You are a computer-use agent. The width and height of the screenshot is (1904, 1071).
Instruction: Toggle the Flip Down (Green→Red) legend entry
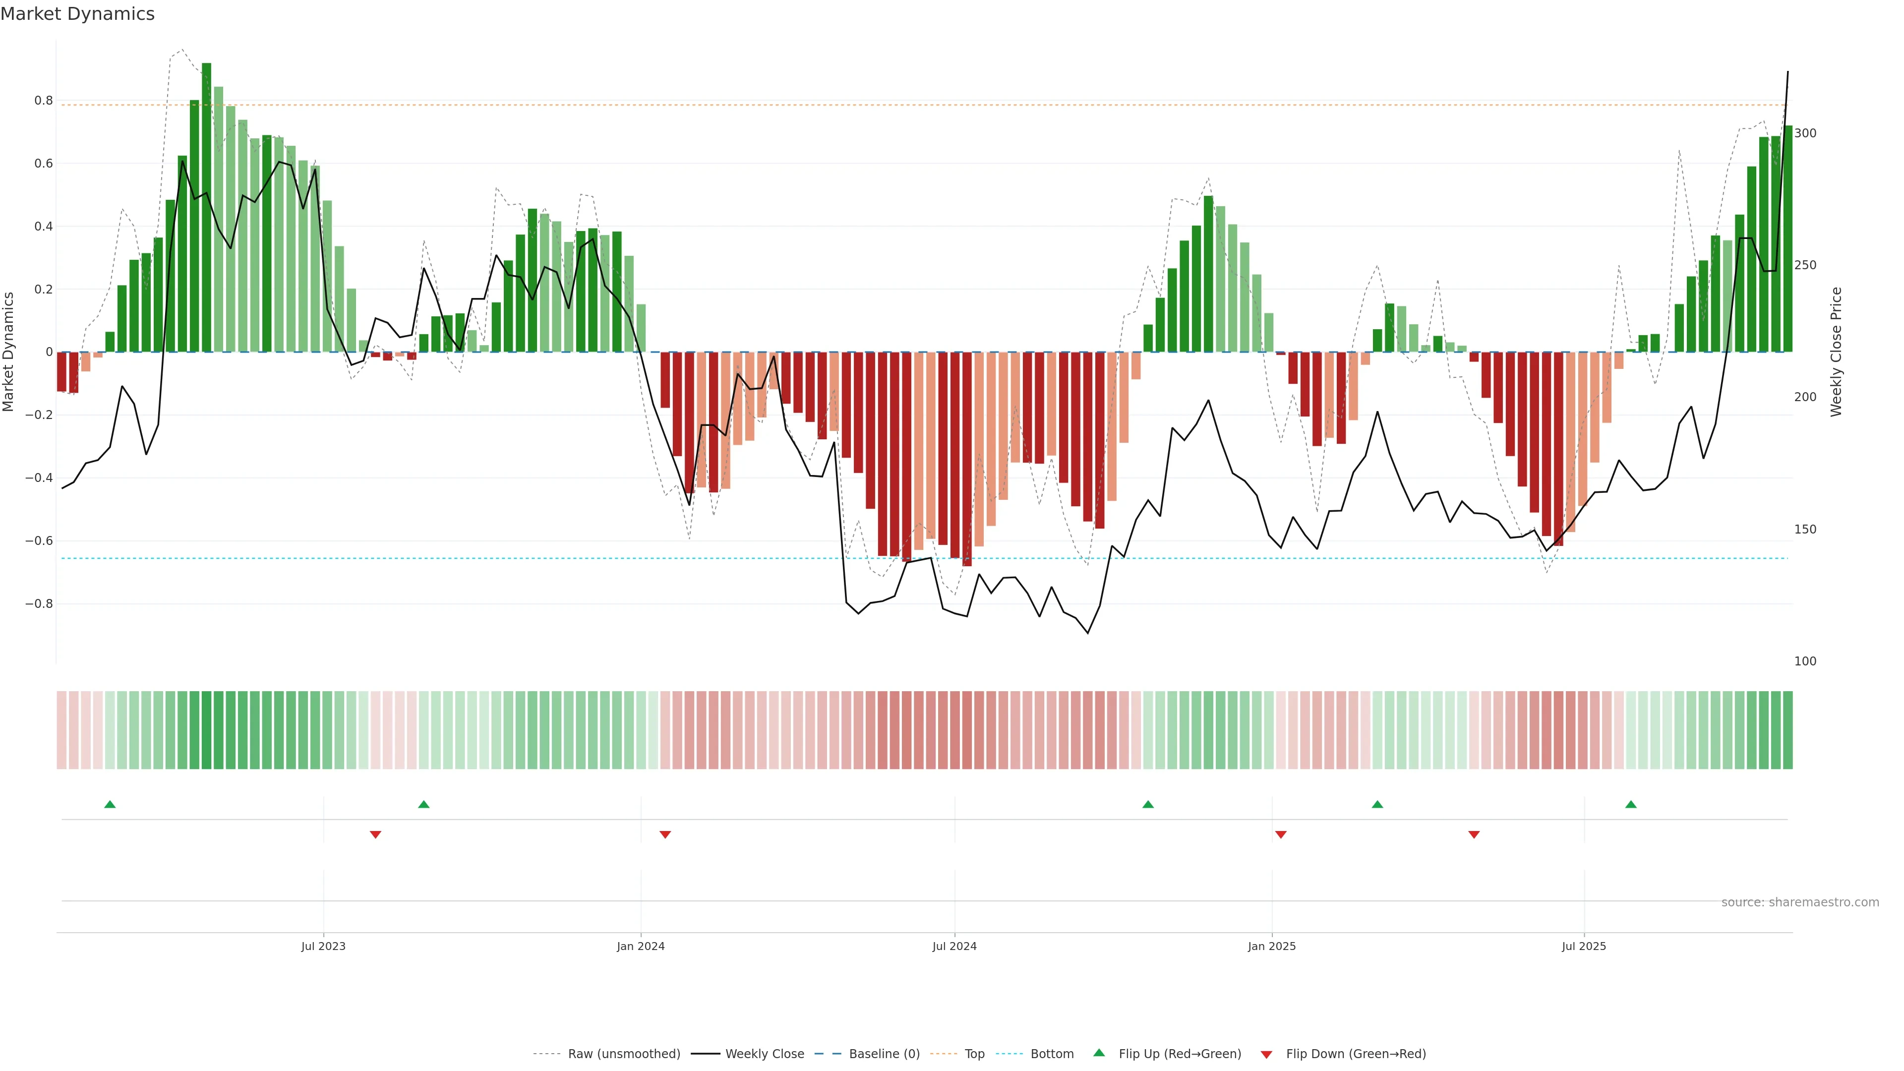tap(1356, 1054)
